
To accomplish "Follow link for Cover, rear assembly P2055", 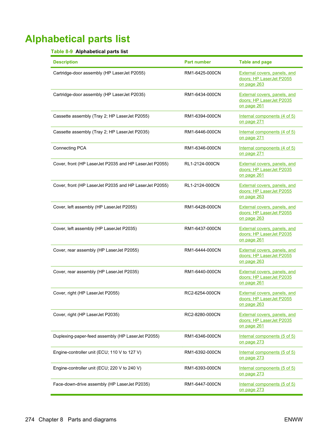I will 267,256.
